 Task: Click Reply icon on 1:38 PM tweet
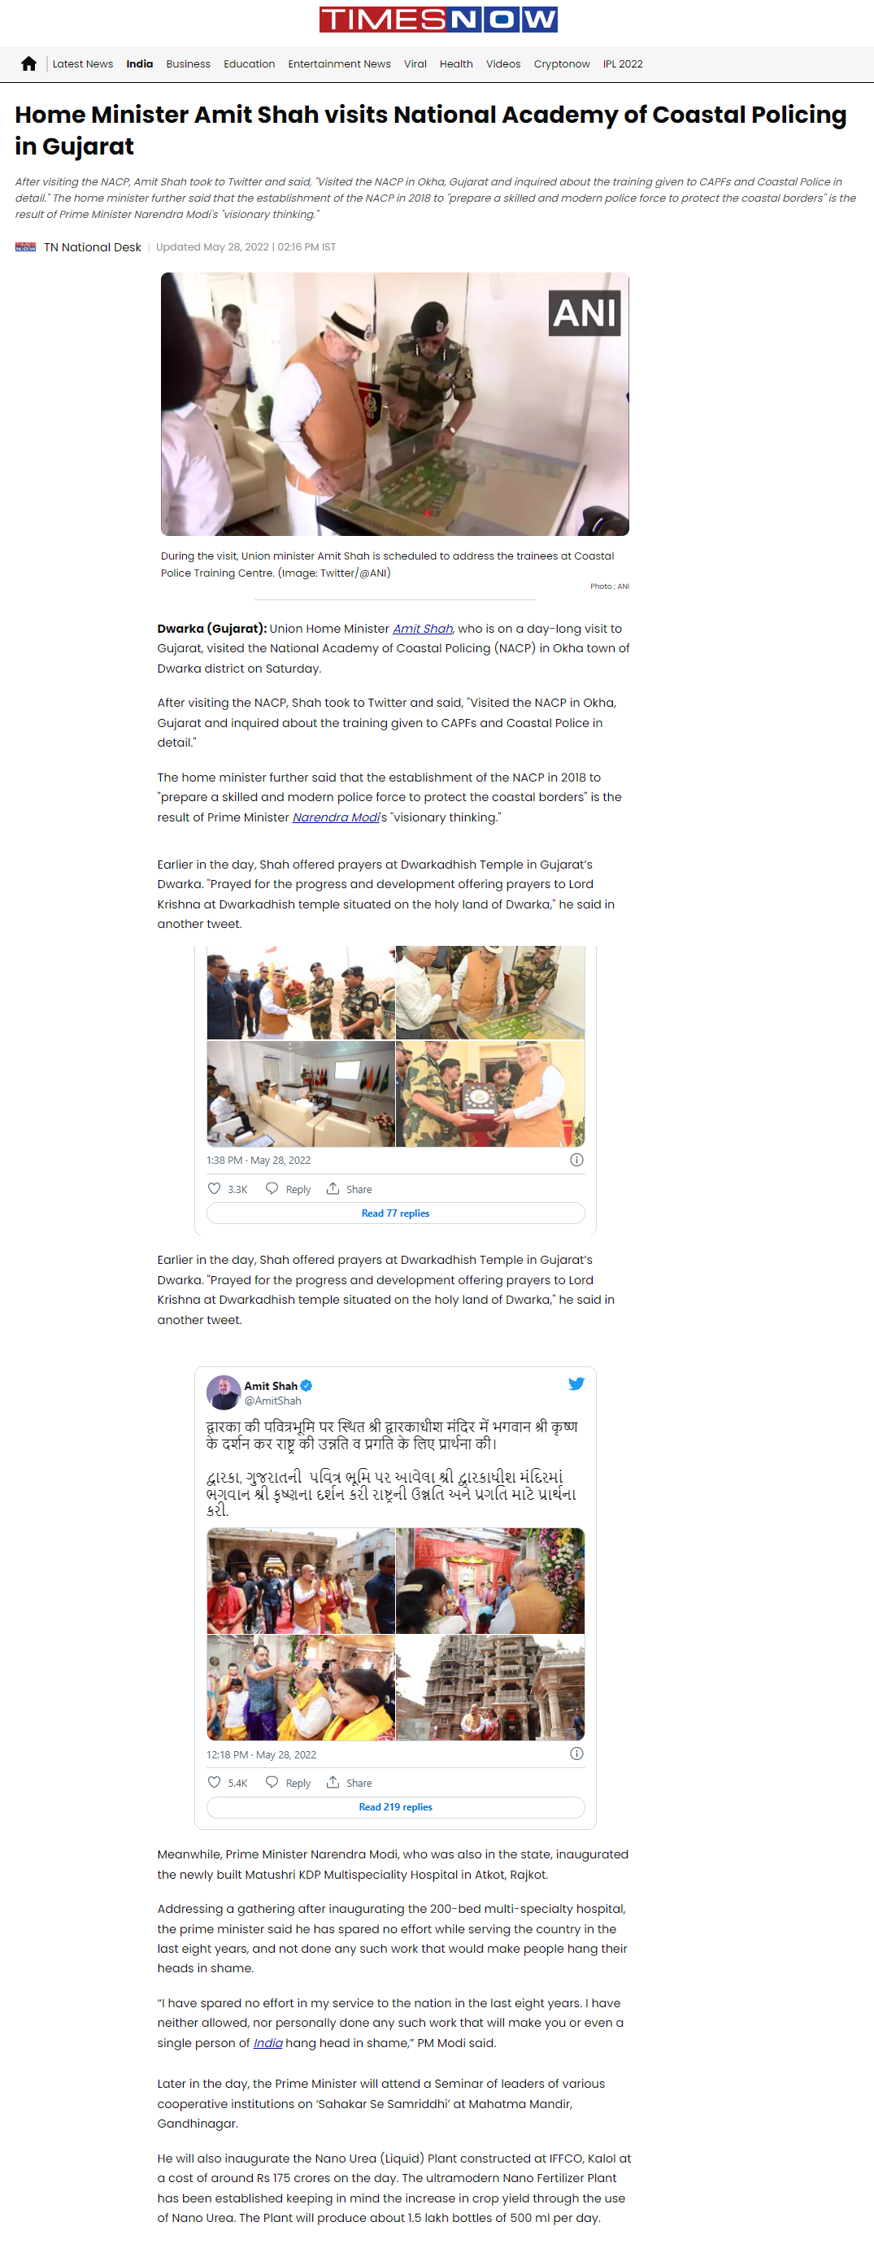coord(272,1188)
